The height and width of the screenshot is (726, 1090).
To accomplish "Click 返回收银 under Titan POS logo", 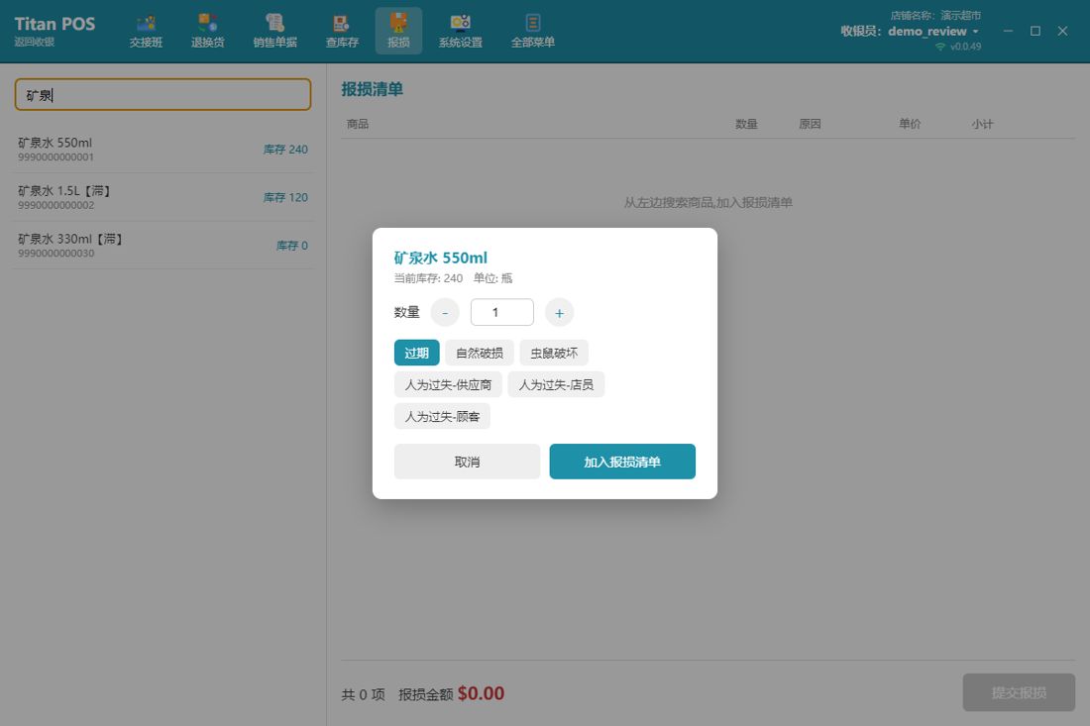I will [x=34, y=42].
